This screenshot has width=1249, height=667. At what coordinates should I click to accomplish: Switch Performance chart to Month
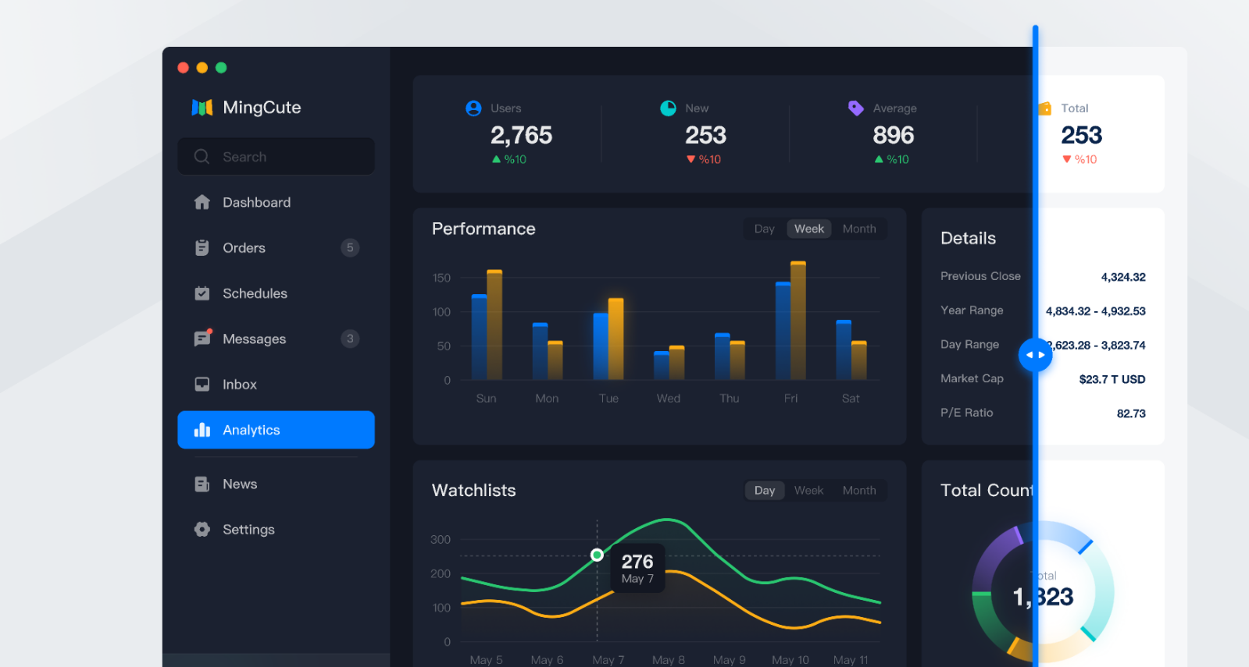[859, 229]
